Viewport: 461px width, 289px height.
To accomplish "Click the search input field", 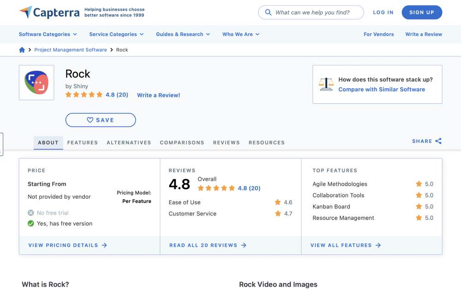I will [x=313, y=12].
